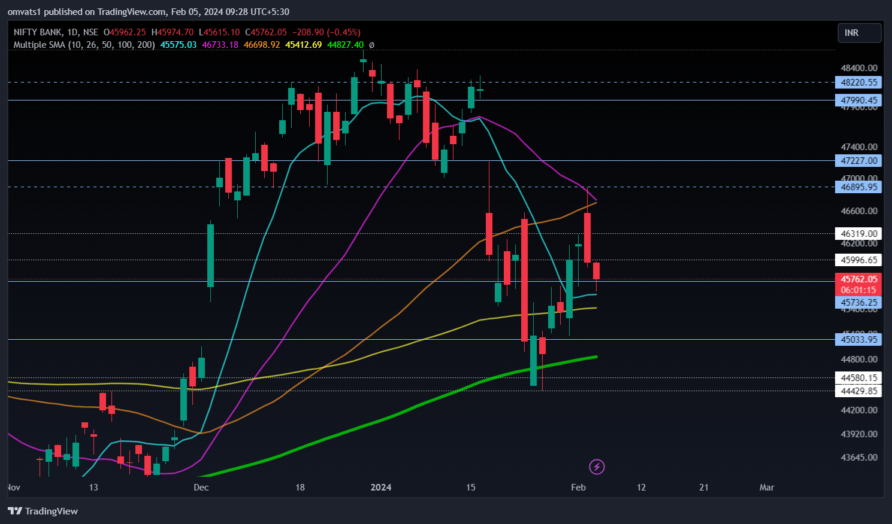Select the cyan SMA value 45575.03

pos(179,45)
